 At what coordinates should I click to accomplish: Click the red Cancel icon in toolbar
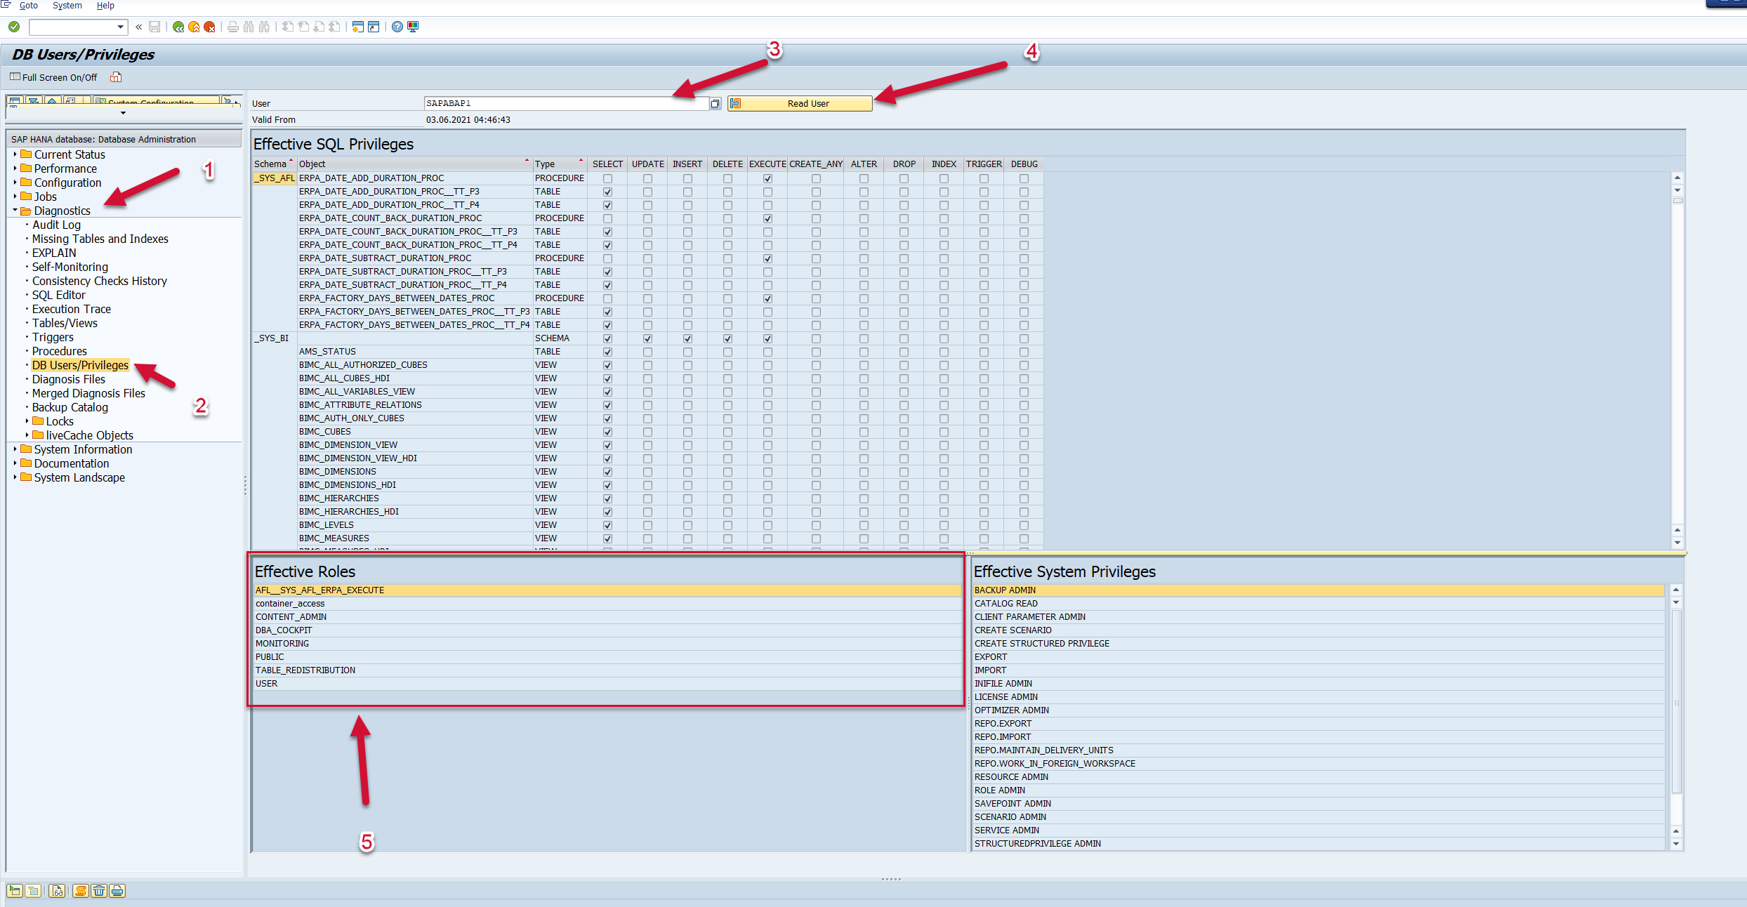pos(209,27)
